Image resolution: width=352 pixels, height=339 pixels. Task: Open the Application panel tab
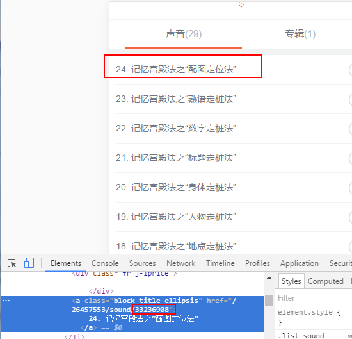[300, 263]
